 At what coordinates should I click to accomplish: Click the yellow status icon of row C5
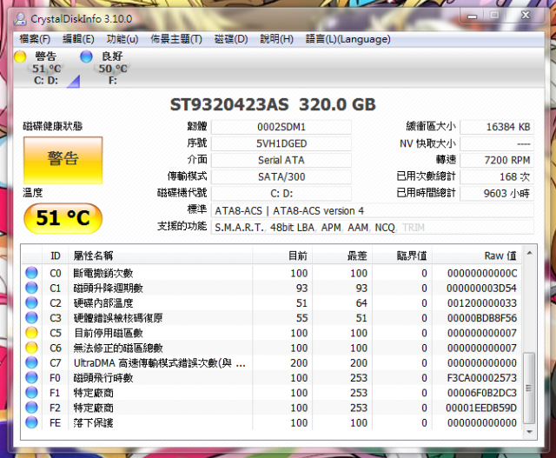[31, 333]
